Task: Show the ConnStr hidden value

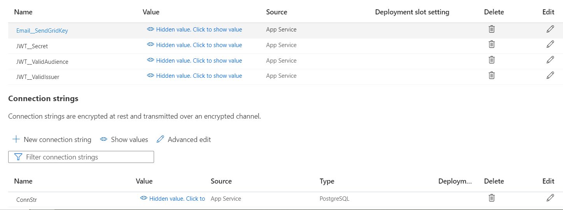Action: (x=173, y=199)
